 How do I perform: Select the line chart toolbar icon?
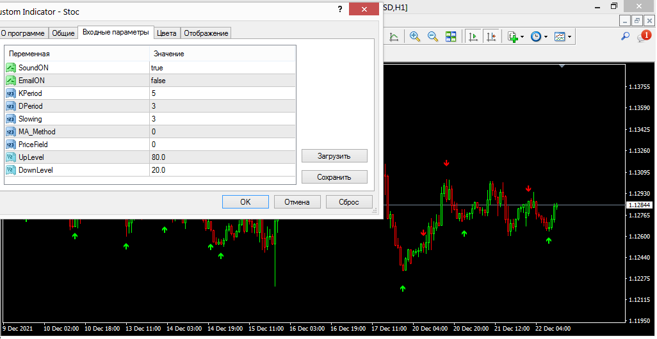pos(394,37)
